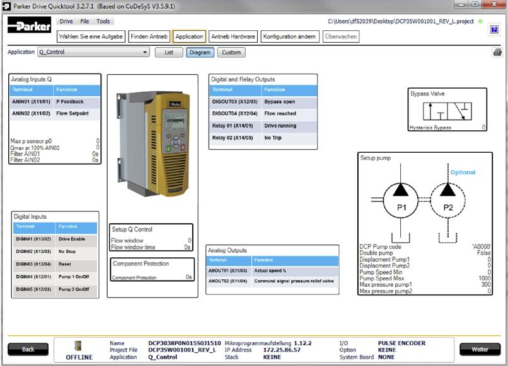Click Double pump False value
The width and height of the screenshot is (508, 366).
pos(483,253)
